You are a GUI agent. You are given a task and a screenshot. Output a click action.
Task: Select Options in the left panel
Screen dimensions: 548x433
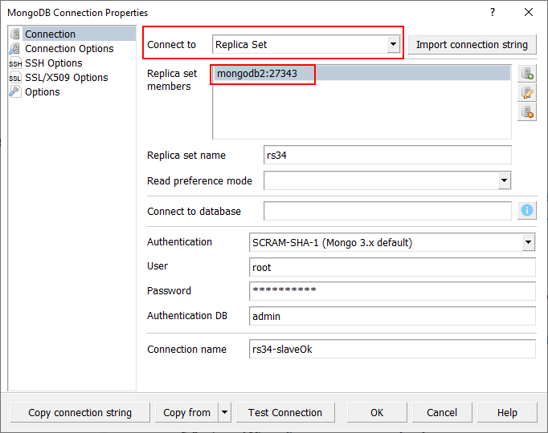tap(42, 92)
